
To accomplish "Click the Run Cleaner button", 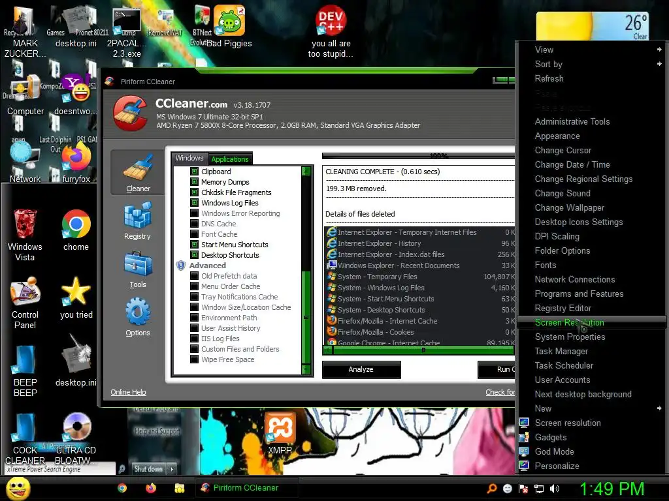I will 497,369.
